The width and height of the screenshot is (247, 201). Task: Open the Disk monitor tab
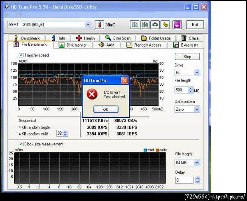pyautogui.click(x=73, y=45)
